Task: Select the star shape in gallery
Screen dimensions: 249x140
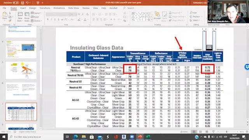Action: coord(149,20)
